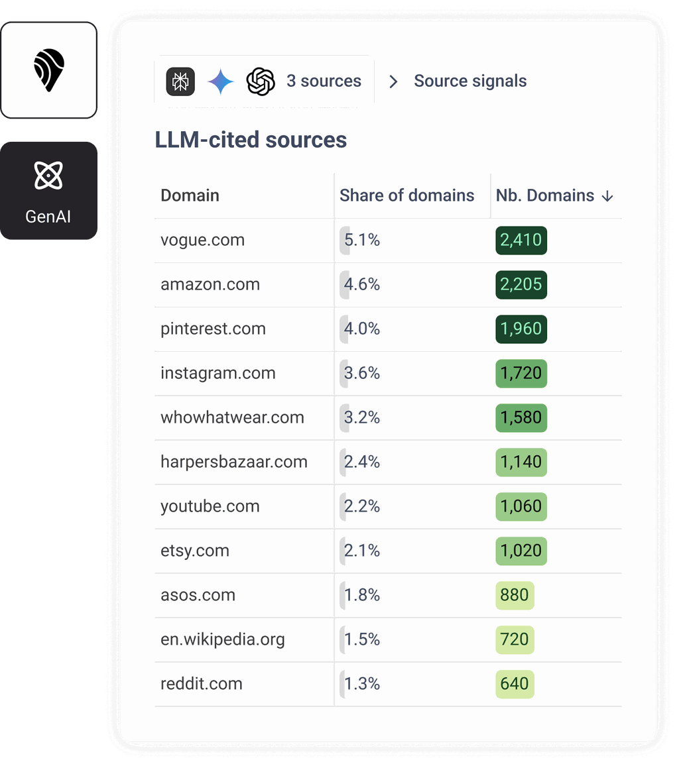679x766 pixels.
Task: Click the dark green 2,410 badge
Action: [x=521, y=240]
